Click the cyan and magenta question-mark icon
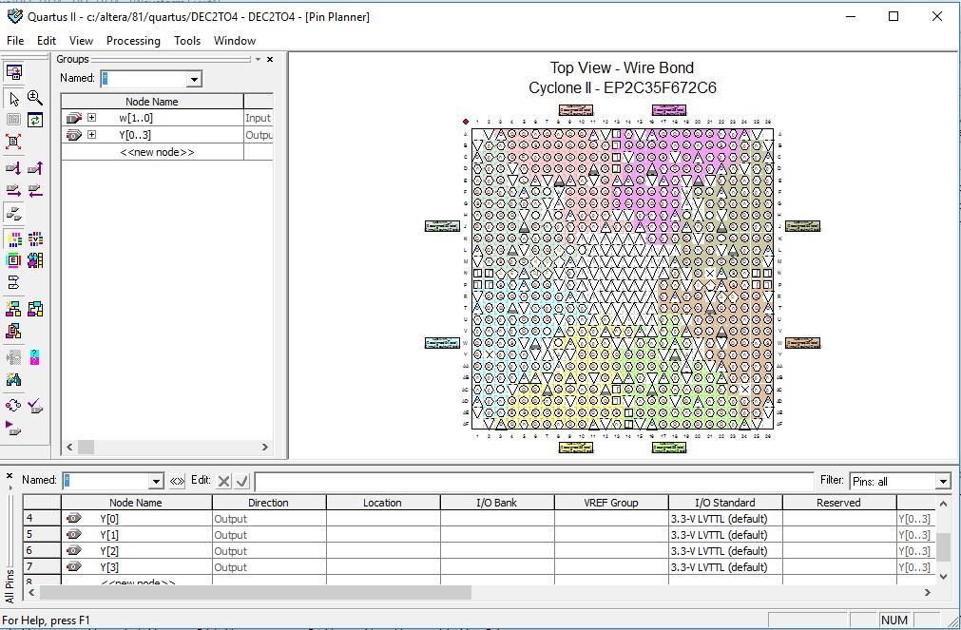 click(x=35, y=357)
